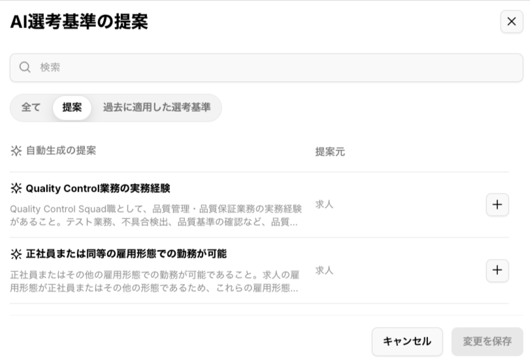The width and height of the screenshot is (530, 363).
Task: Add 正社員または同等の雇用形態 criterion with plus
Action: (x=497, y=270)
